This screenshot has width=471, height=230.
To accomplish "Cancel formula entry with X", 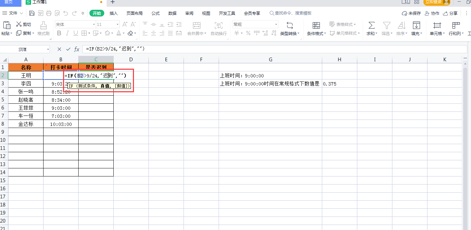I will [59, 49].
